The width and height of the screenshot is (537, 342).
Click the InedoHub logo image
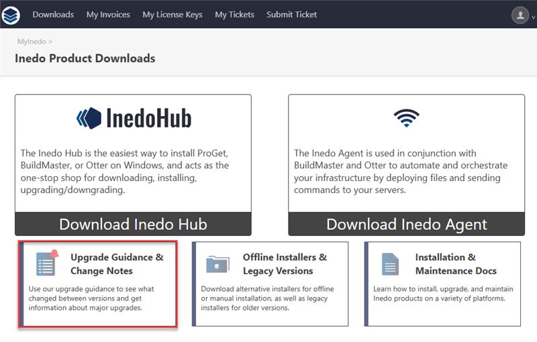coord(134,118)
